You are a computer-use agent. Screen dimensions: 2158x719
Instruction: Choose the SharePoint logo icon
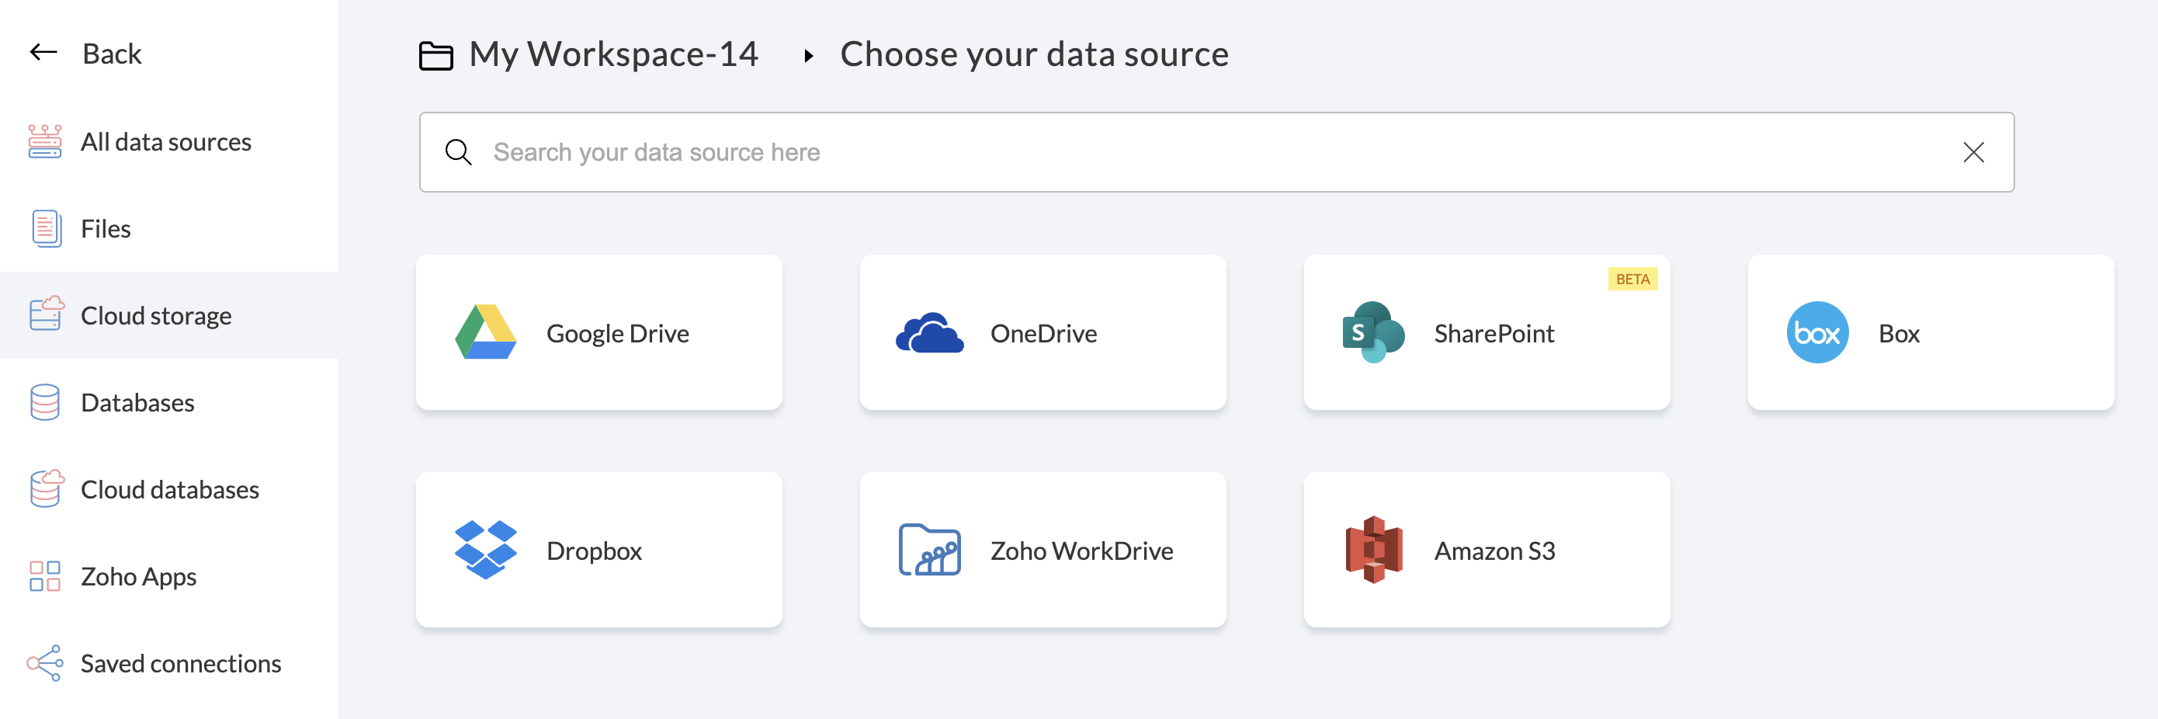(x=1373, y=332)
